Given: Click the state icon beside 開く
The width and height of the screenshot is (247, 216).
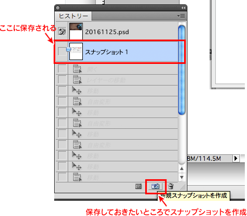Looking at the screenshot, I should pos(77,69).
